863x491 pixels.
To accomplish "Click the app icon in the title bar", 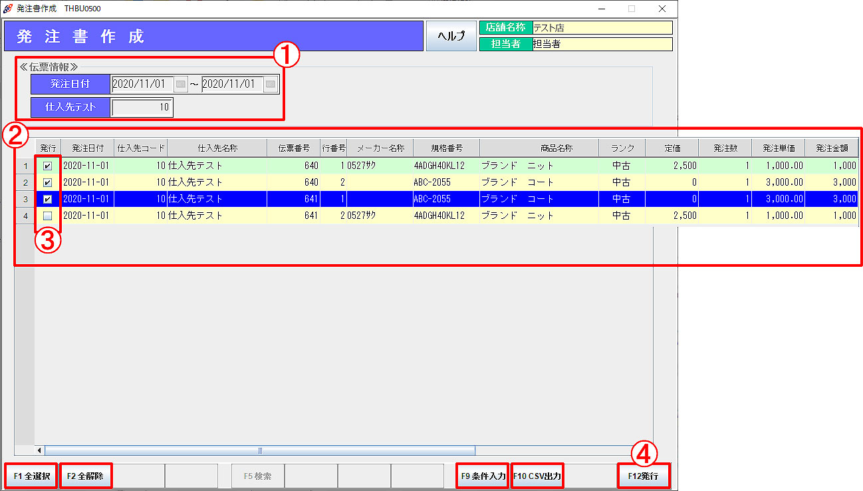I will coord(8,9).
